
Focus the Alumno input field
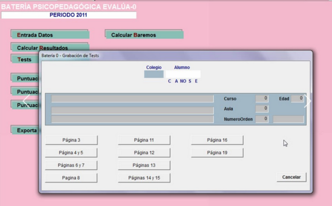click(x=183, y=74)
